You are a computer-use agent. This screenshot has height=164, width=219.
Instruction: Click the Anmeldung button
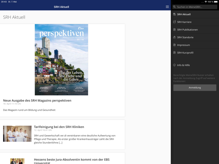pos(195,88)
